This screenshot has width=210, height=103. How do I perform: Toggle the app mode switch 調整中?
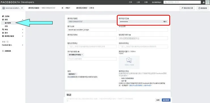[x=63, y=8]
